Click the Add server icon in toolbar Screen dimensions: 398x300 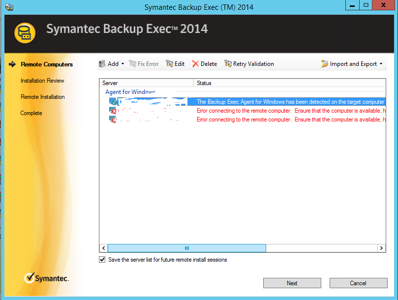click(102, 64)
